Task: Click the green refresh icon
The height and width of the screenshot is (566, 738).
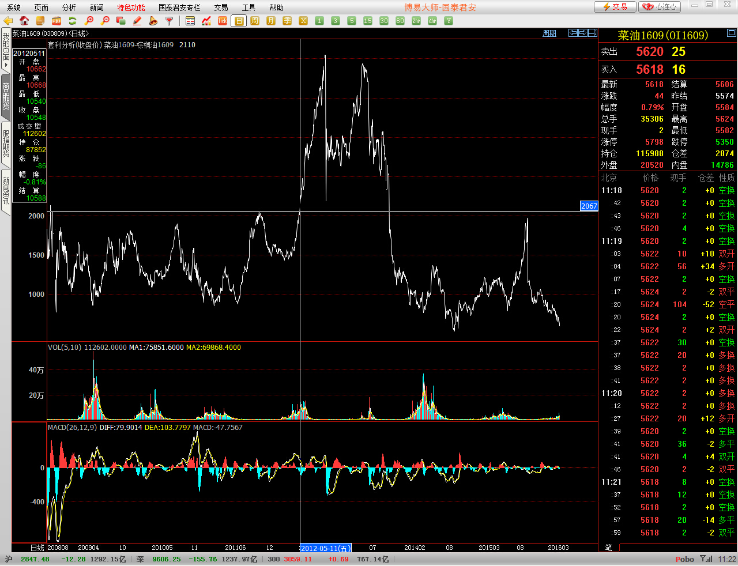Action: pos(73,21)
